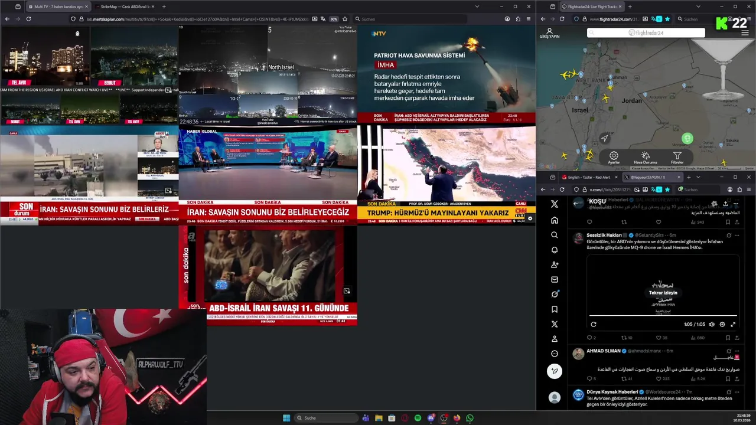This screenshot has width=756, height=425.
Task: Open X Messages envelope icon
Action: click(554, 279)
